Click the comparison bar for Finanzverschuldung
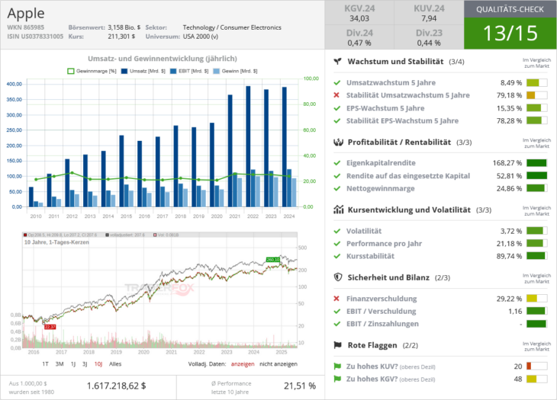This screenshot has width=557, height=400. click(x=536, y=299)
